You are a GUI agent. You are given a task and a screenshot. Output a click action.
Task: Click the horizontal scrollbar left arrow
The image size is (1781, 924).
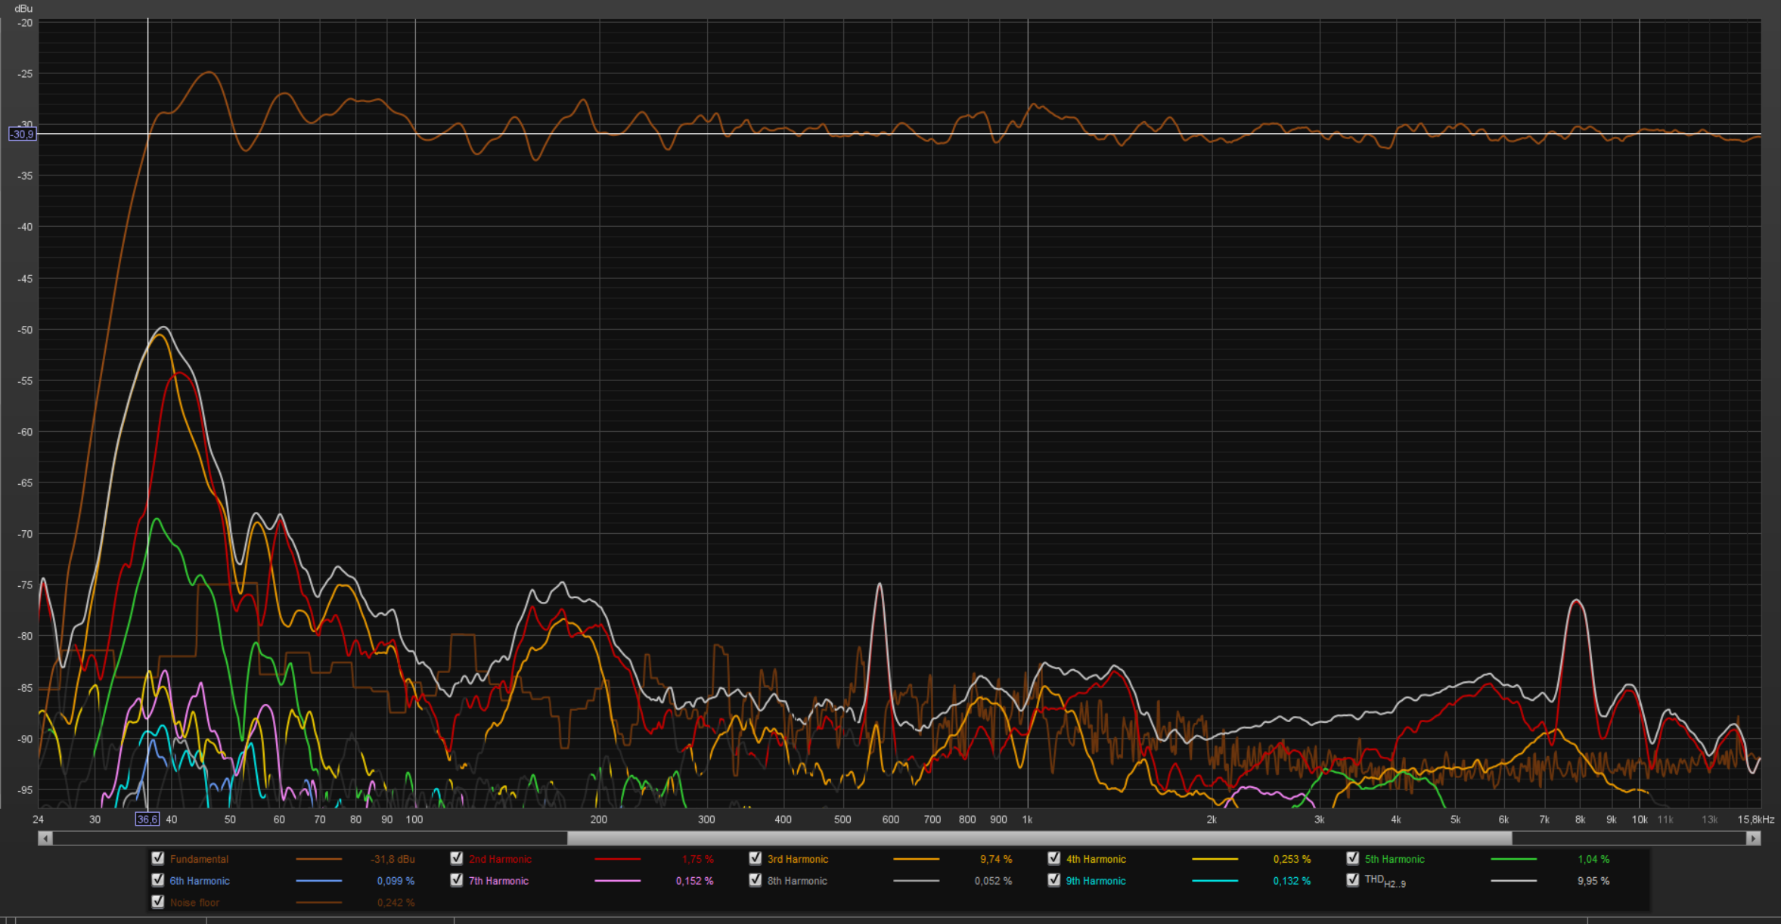[x=45, y=838]
